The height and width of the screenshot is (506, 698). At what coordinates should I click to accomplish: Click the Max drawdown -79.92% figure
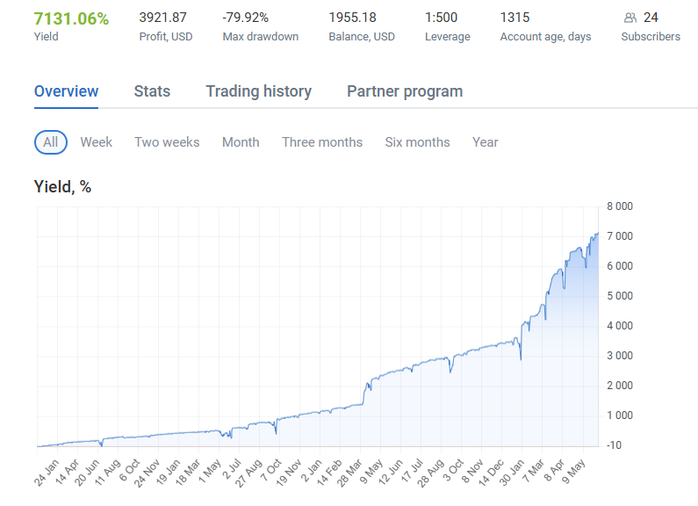tap(245, 18)
